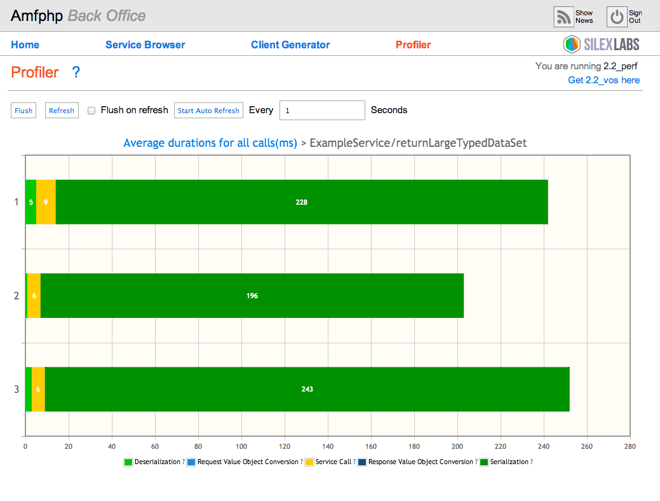Click the Sign Out power icon
The image size is (660, 501).
[x=616, y=17]
